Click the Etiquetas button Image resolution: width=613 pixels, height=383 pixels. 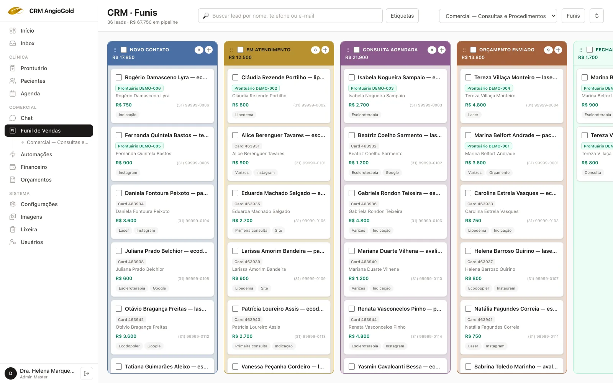point(402,16)
